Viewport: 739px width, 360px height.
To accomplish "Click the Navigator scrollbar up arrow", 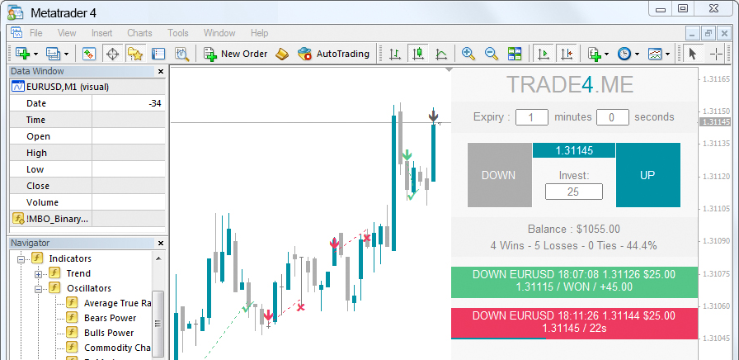I will click(158, 258).
